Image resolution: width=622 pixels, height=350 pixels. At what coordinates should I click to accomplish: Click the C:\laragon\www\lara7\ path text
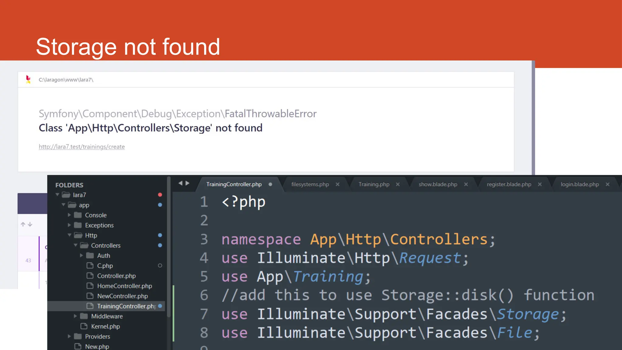click(66, 80)
